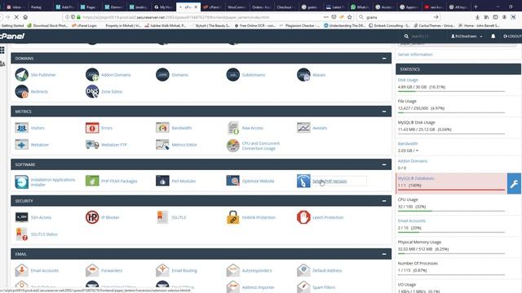Open a new browser tab

pyautogui.click(x=476, y=7)
